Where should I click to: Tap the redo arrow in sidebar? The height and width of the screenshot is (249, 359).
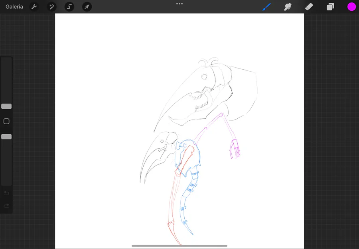tap(6, 206)
